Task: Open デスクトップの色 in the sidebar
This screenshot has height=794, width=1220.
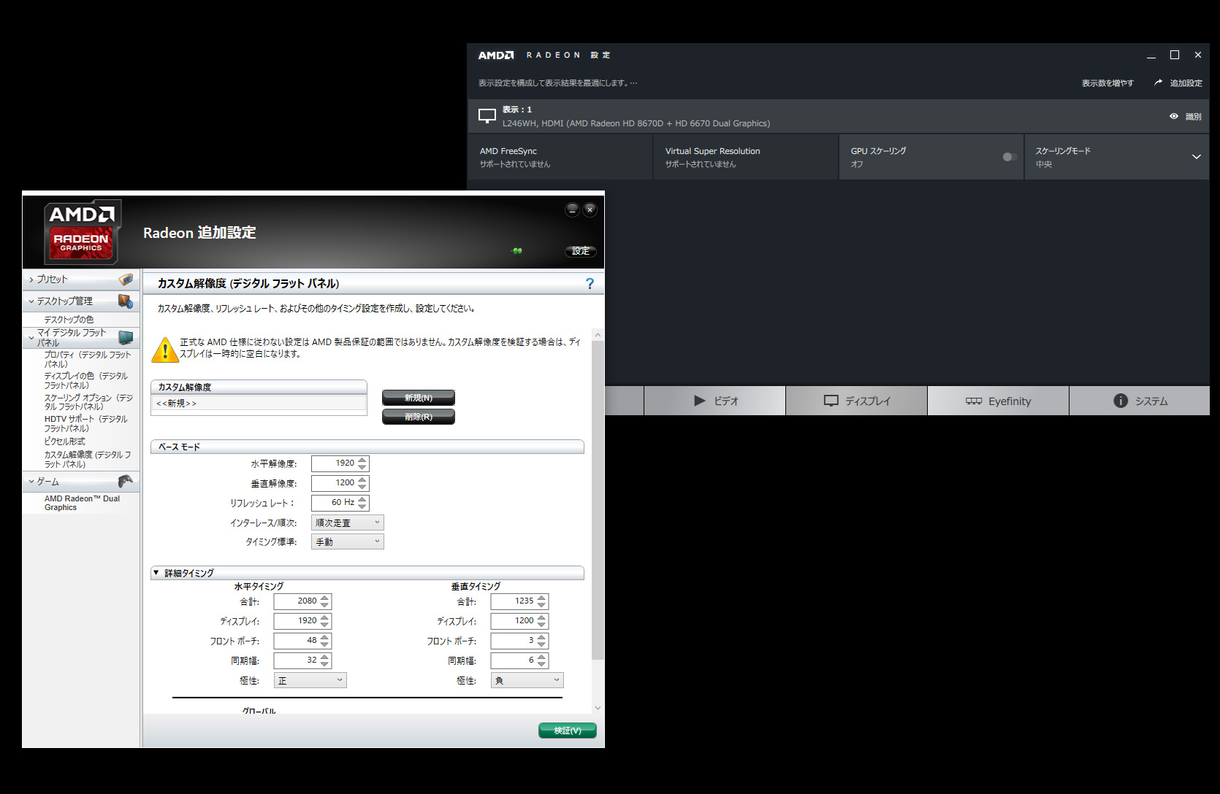Action: tap(69, 320)
